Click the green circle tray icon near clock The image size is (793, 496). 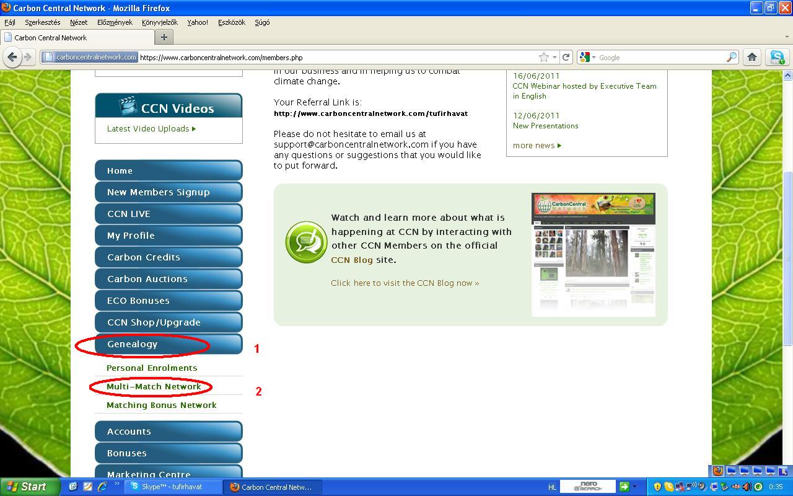pos(758,487)
